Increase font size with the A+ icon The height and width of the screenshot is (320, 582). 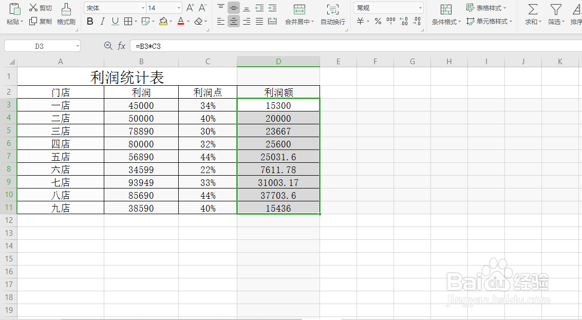tap(190, 8)
